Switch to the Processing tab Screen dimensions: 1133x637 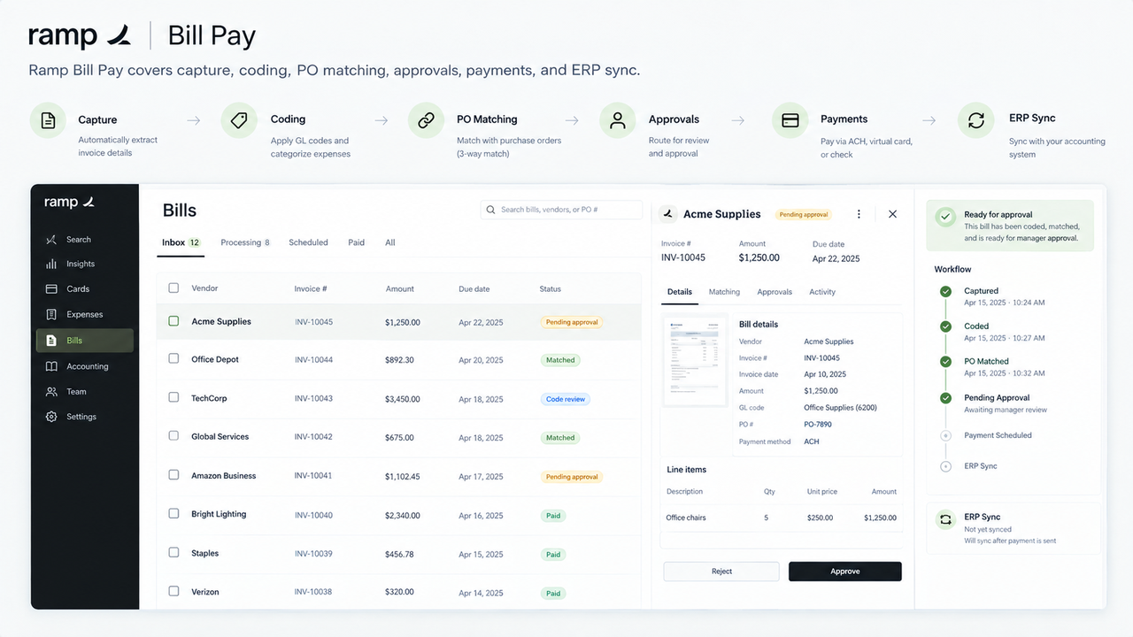[245, 242]
